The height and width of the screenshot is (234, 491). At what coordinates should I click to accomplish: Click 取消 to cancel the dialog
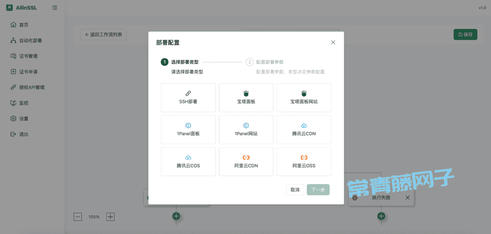295,190
